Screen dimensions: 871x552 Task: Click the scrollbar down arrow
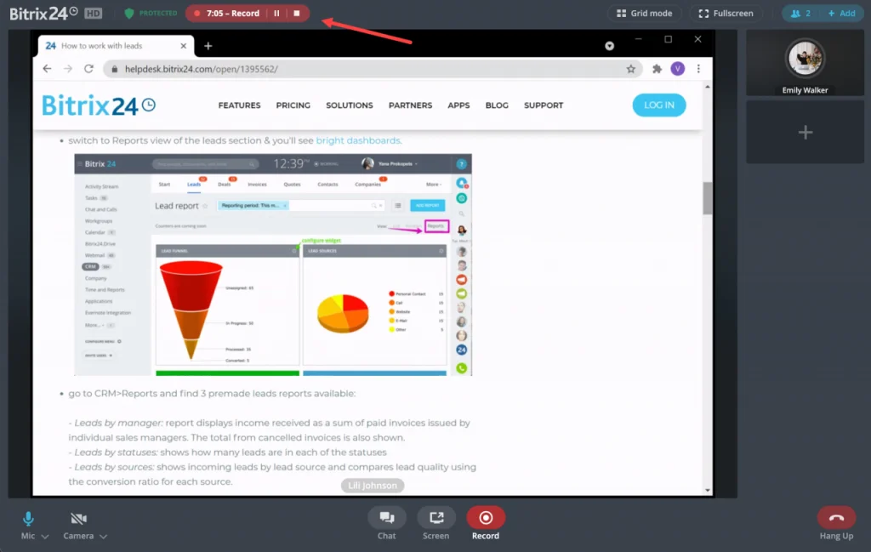point(707,490)
